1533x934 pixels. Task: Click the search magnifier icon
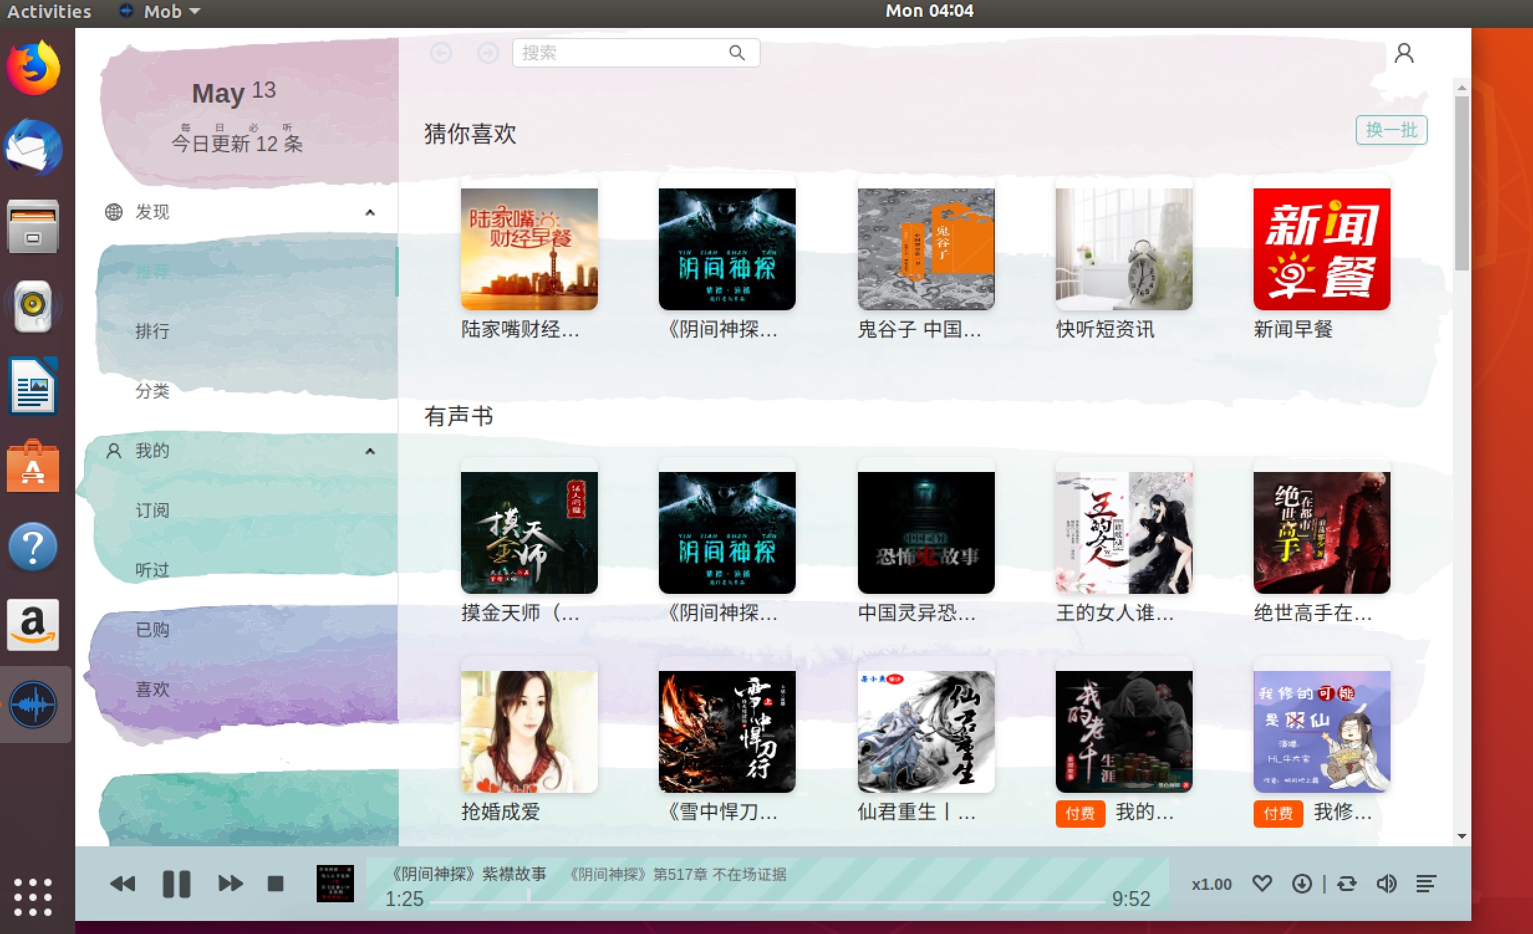click(x=737, y=53)
